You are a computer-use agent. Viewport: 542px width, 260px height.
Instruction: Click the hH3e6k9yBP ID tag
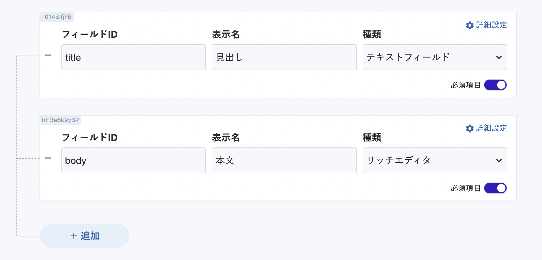click(60, 120)
